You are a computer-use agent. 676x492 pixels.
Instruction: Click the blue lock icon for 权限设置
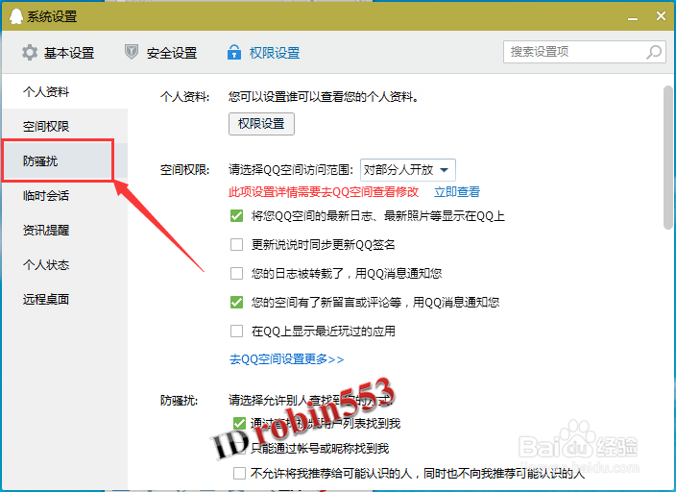[234, 52]
